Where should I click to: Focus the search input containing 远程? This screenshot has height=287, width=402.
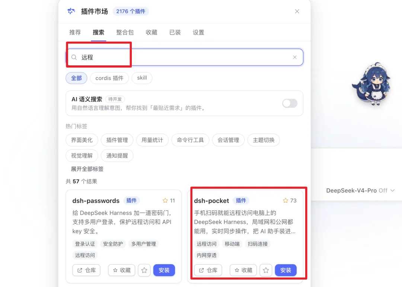pyautogui.click(x=185, y=57)
